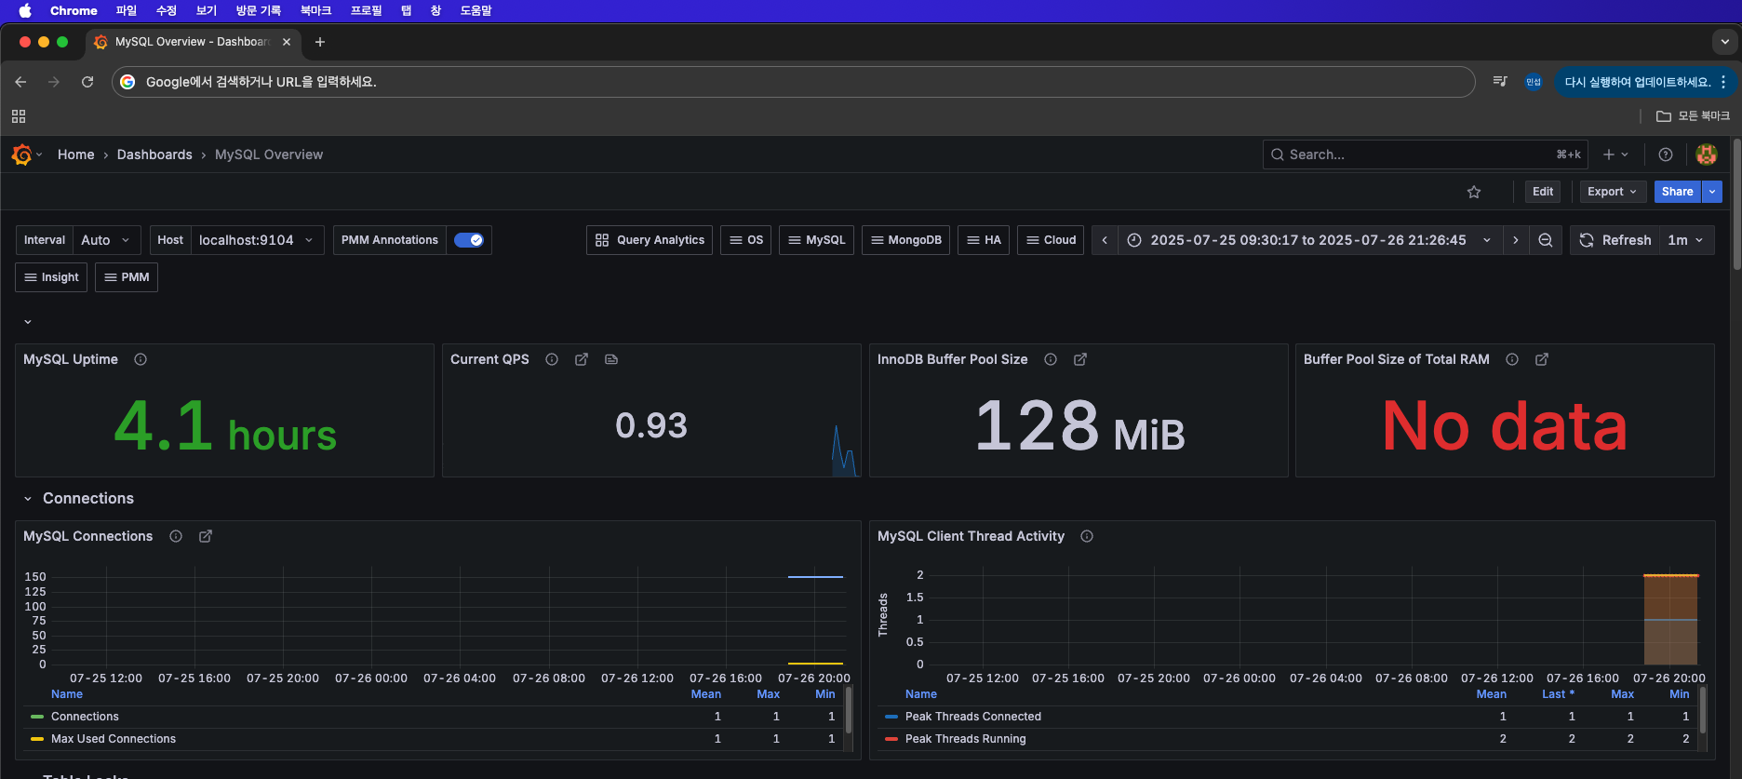This screenshot has height=779, width=1742.
Task: Show info for Buffer Pool Size of Total RAM
Action: coord(1512,359)
